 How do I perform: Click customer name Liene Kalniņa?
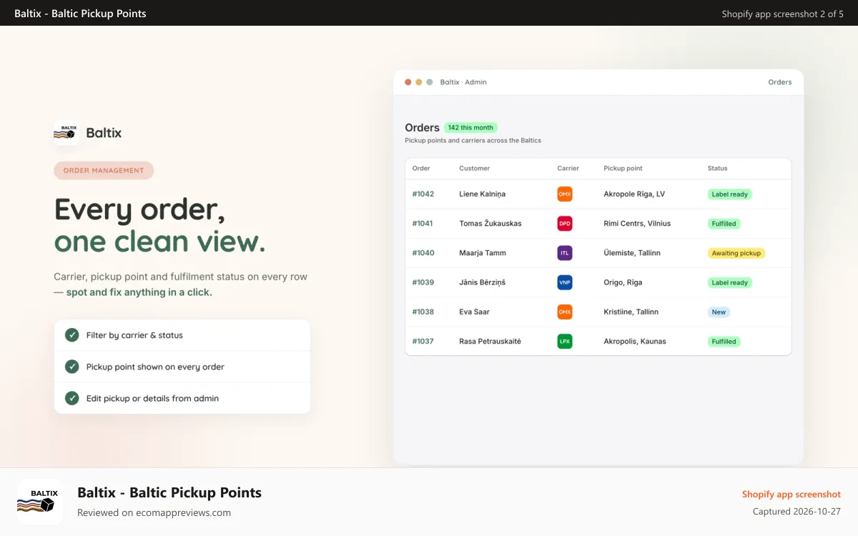click(x=483, y=194)
